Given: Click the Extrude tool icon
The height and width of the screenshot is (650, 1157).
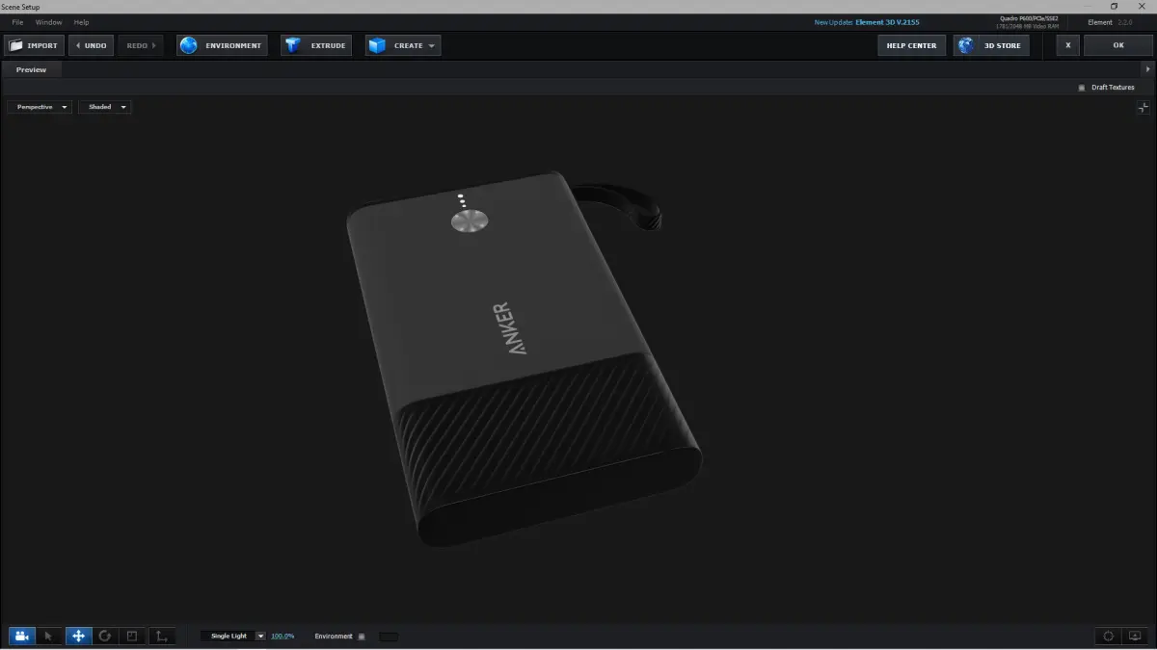Looking at the screenshot, I should [293, 45].
